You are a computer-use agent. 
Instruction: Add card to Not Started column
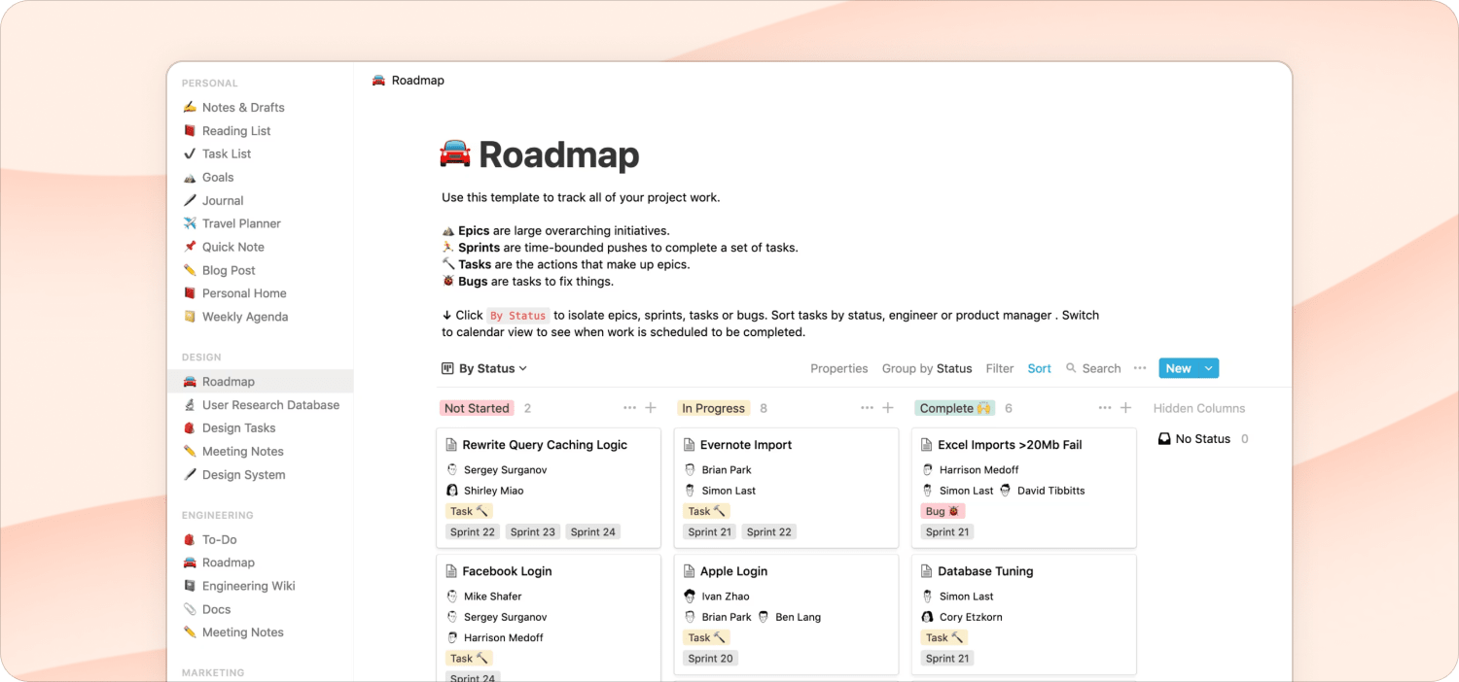[652, 408]
